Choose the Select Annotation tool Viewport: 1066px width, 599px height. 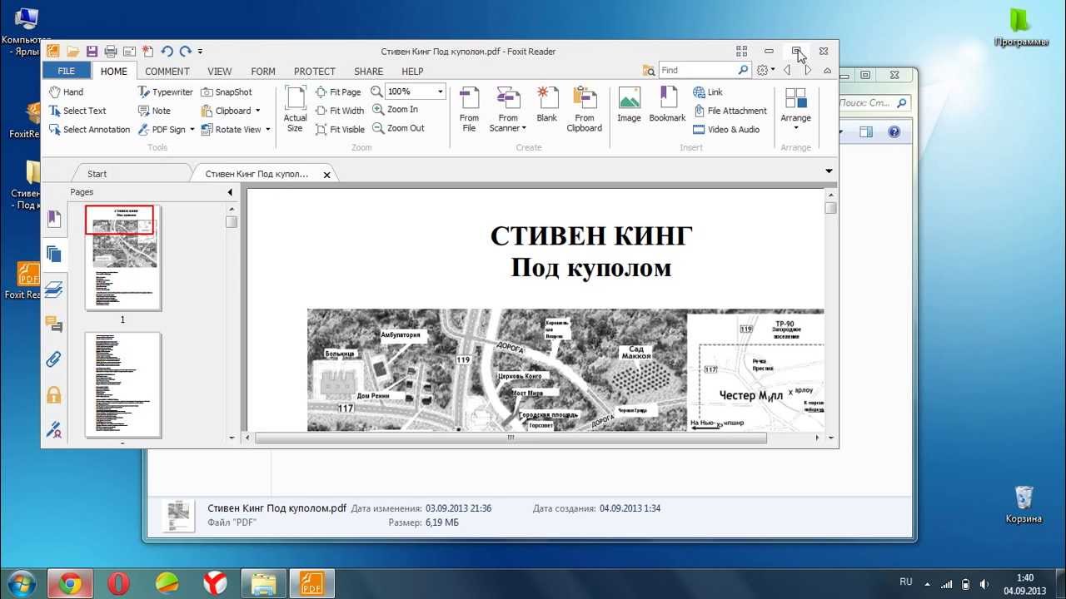(x=89, y=129)
